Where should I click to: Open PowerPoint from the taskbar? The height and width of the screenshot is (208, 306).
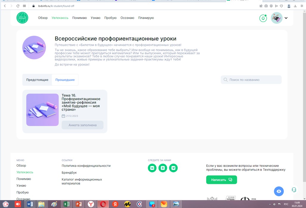79,204
